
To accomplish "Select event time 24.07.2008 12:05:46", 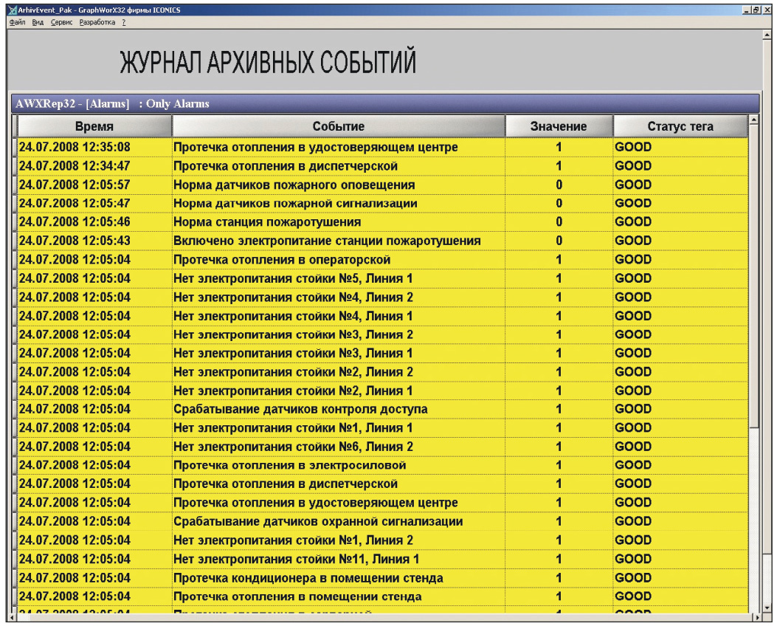I will click(75, 222).
